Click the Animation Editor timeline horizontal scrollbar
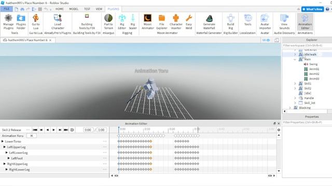 pos(193,176)
